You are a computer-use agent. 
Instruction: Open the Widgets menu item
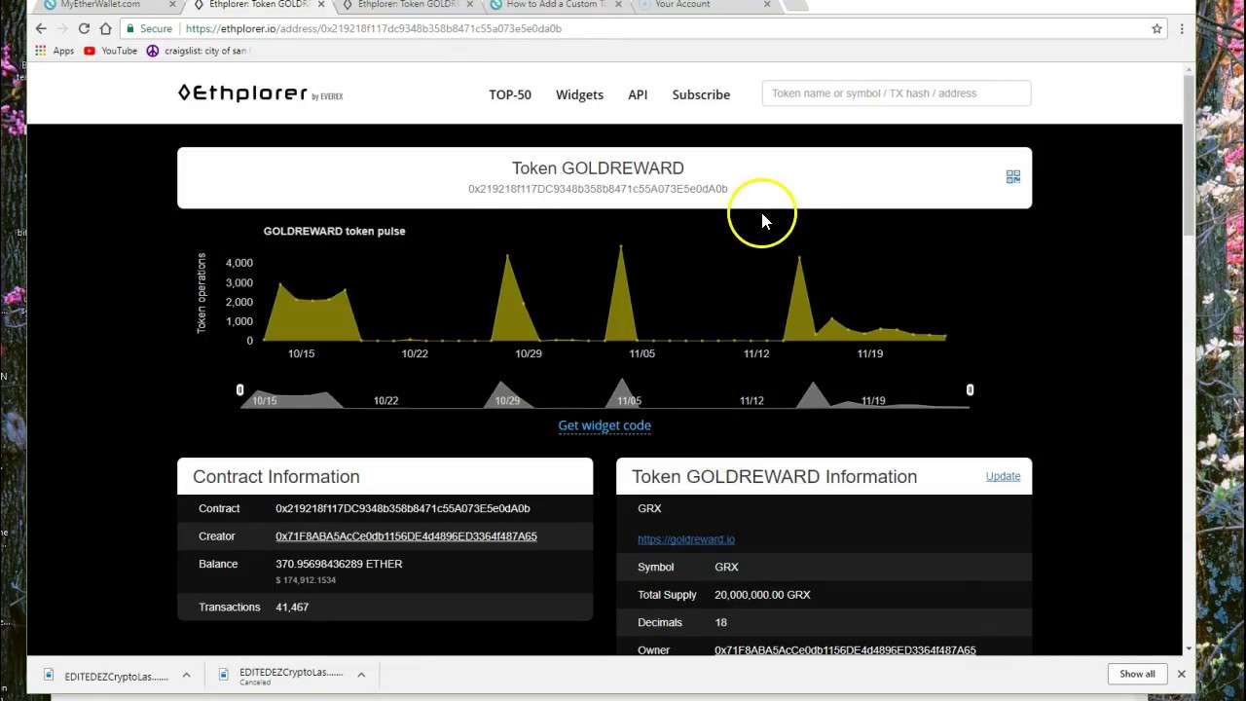click(579, 94)
